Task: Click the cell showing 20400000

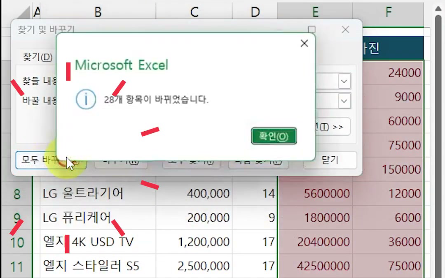Action: pos(315,242)
